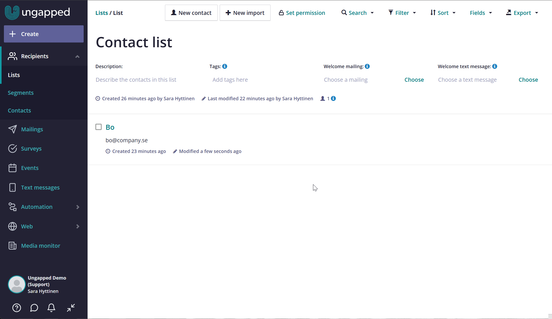Viewport: 552px width, 319px height.
Task: Click the Welcome mailing info icon
Action: (x=367, y=66)
